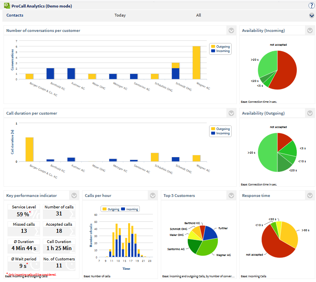
Task: Click the Base: Number of calls footer text
Action: pos(97,276)
